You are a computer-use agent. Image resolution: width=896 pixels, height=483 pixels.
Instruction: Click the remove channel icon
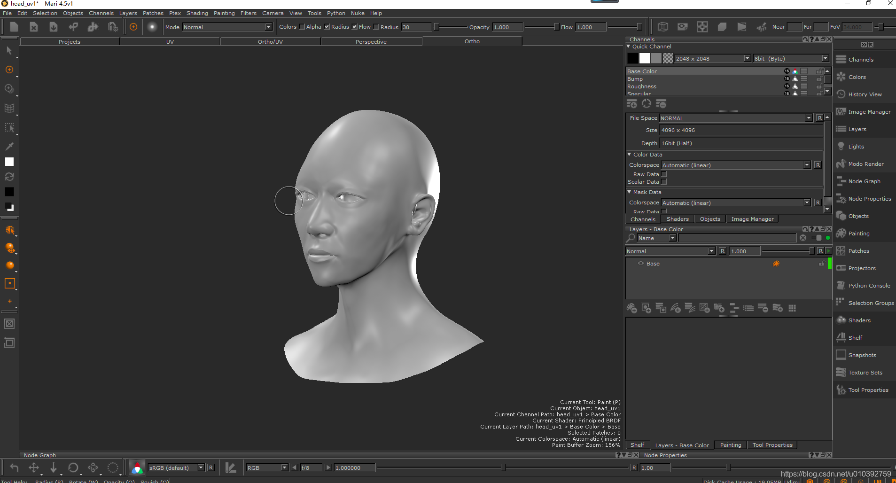tap(661, 104)
